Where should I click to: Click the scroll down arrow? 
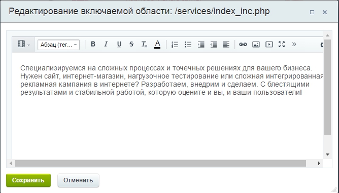click(327, 155)
